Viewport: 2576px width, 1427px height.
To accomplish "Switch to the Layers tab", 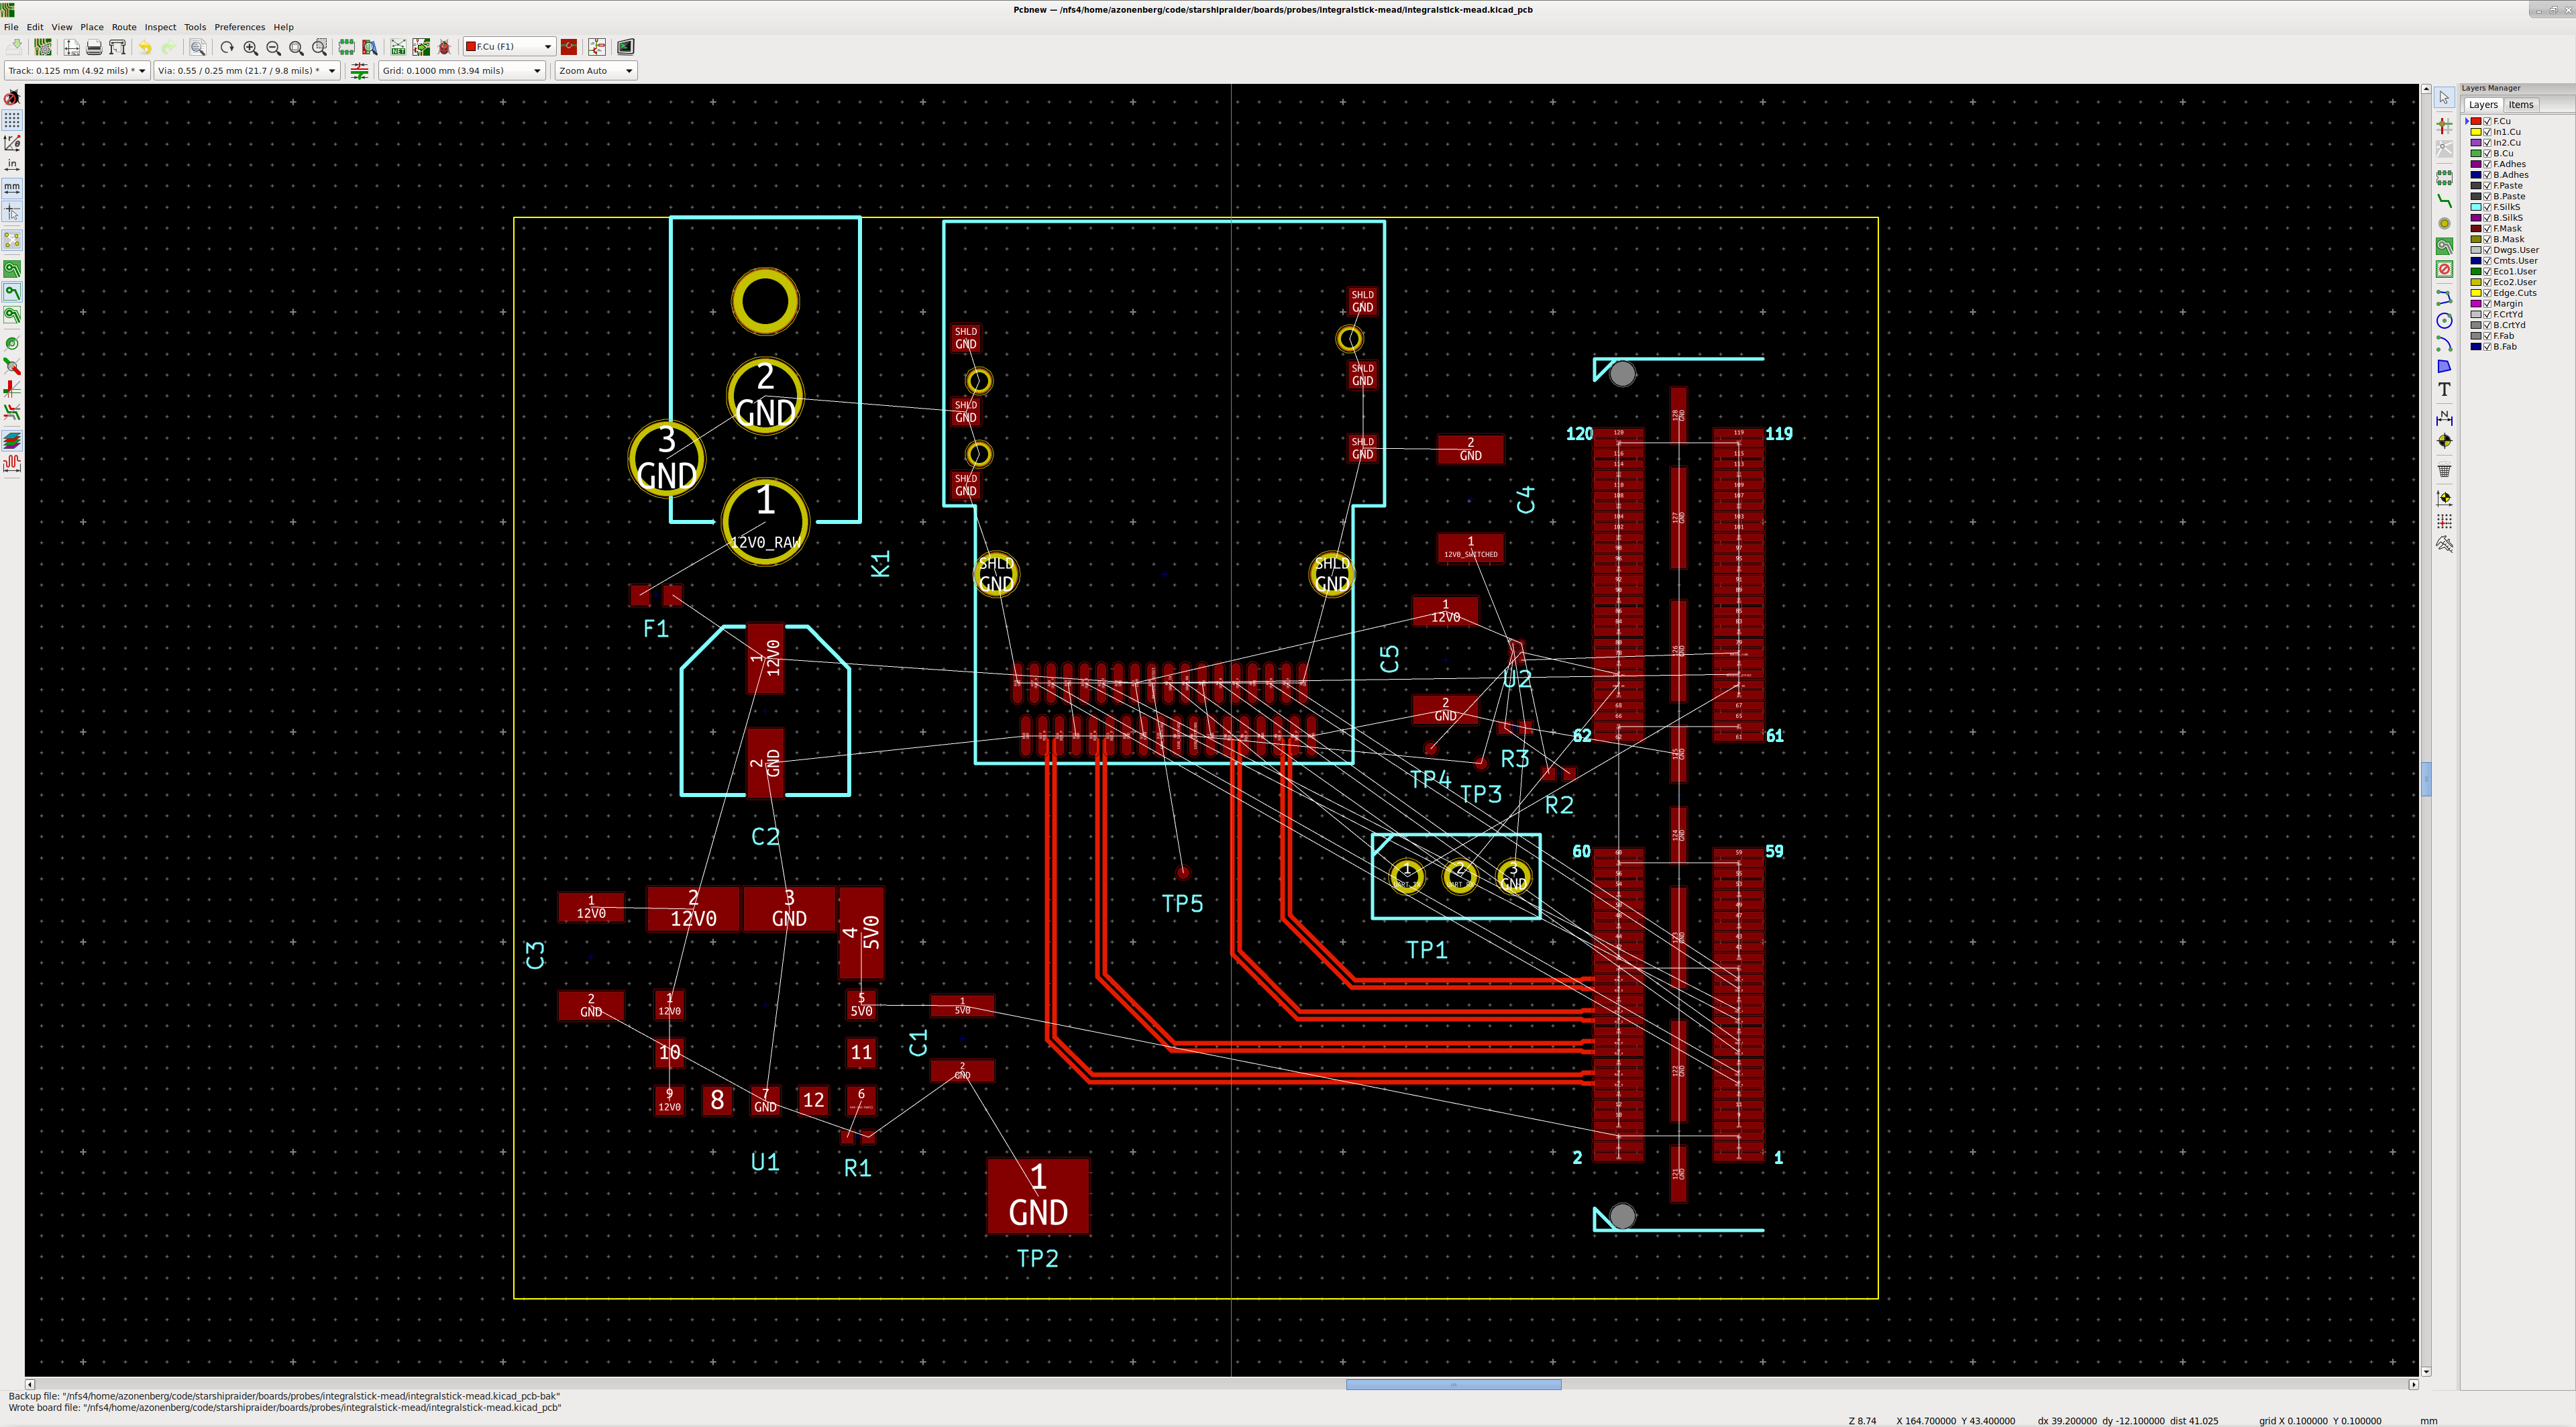I will [x=2482, y=104].
